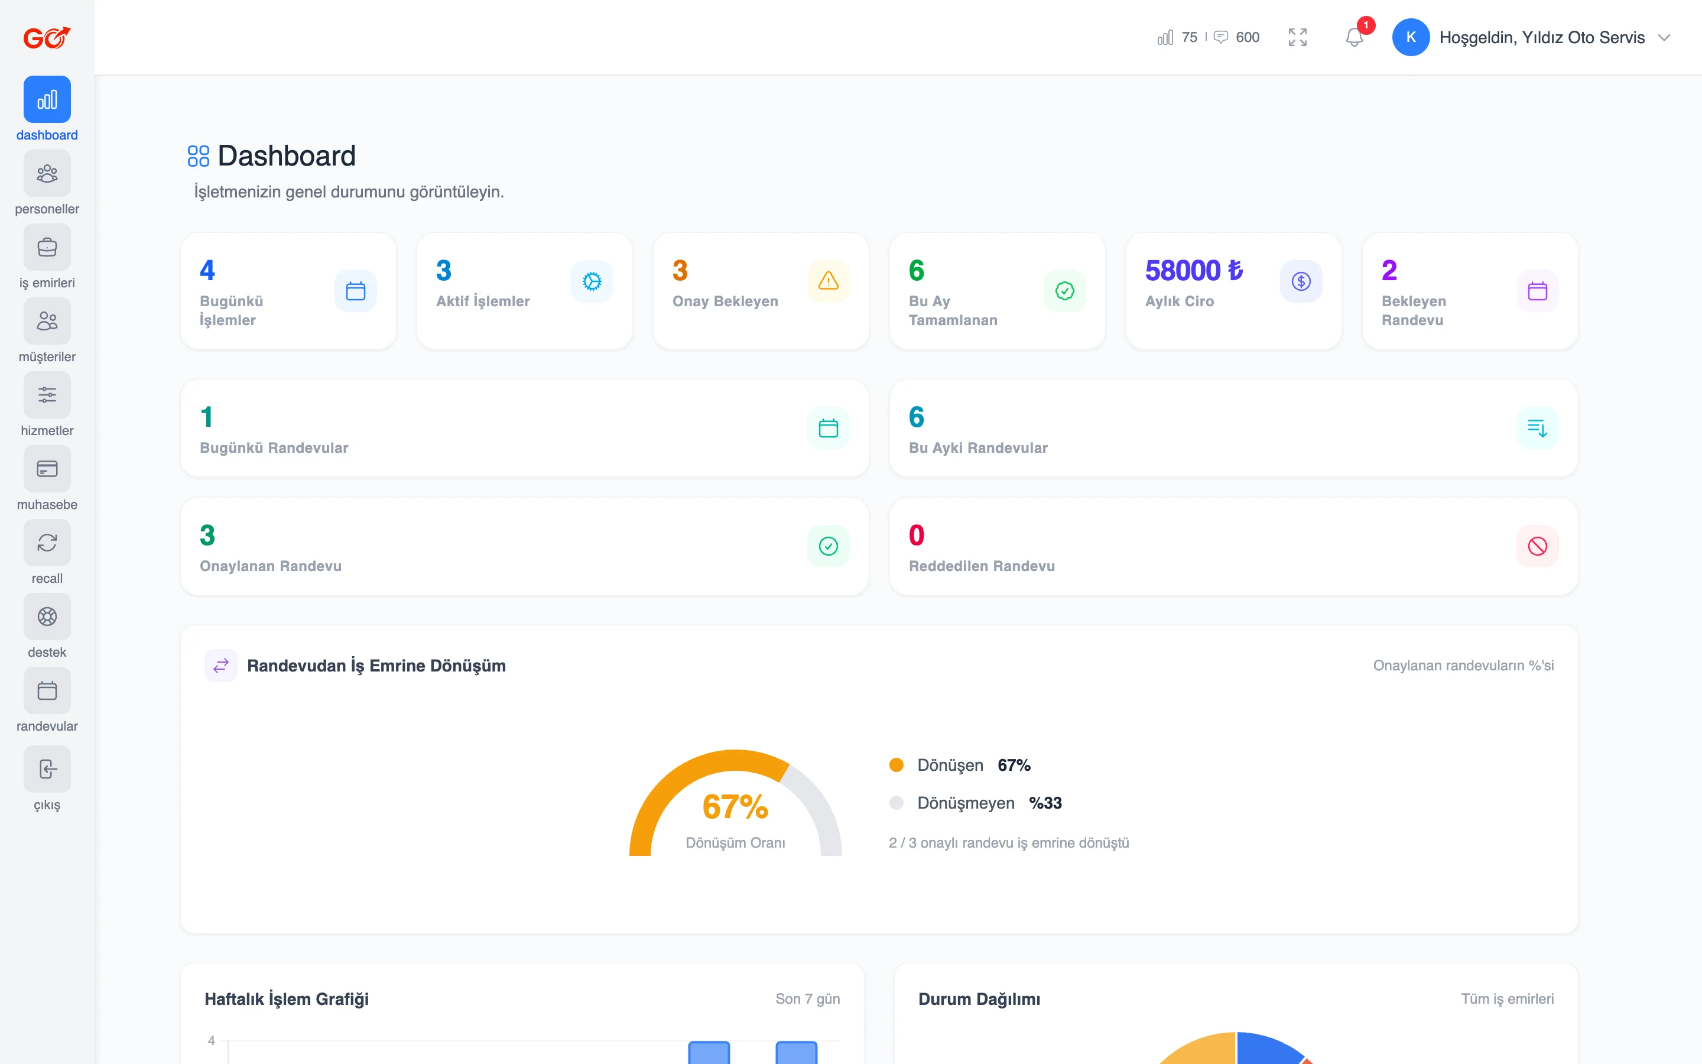1702x1064 pixels.
Task: Click the Randevudan İş Emrine Dönüşüm swap icon
Action: (221, 666)
